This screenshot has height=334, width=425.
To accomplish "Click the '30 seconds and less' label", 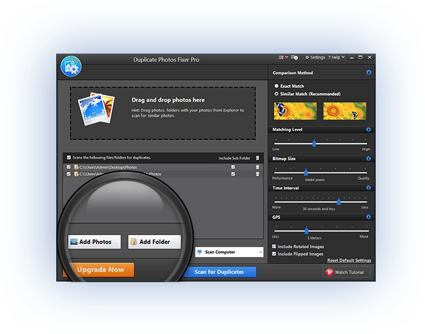I will click(319, 209).
